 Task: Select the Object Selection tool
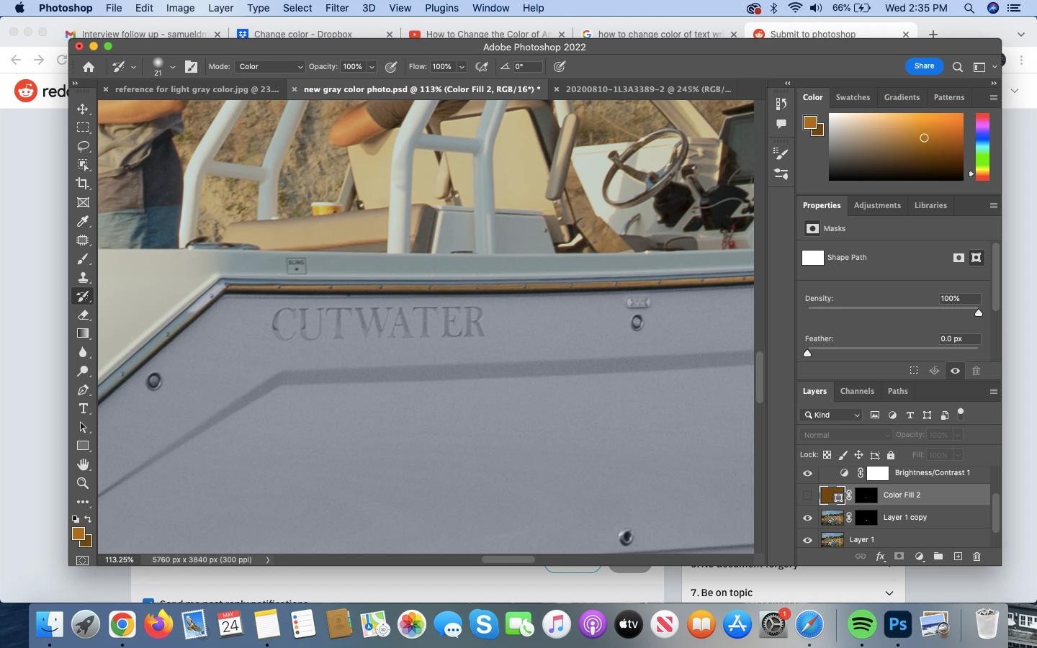click(x=83, y=166)
